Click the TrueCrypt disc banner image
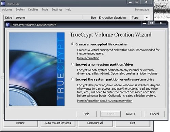170x132 pixels. point(37,69)
